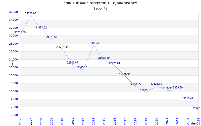
Task: Select the x-axis year 2021
Action: [167, 121]
